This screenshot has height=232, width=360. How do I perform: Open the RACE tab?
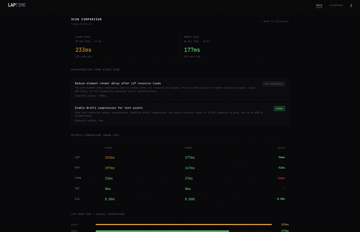[x=319, y=5]
